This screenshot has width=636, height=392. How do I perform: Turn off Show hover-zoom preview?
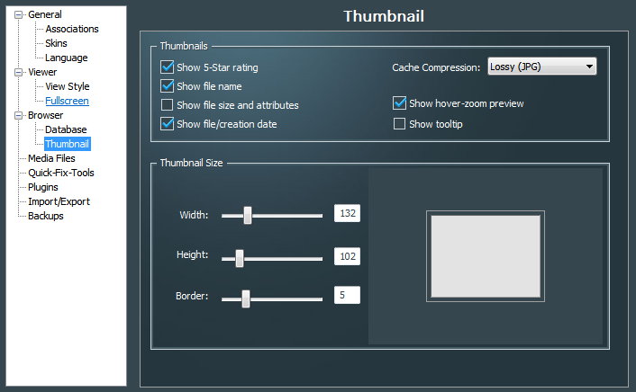400,103
